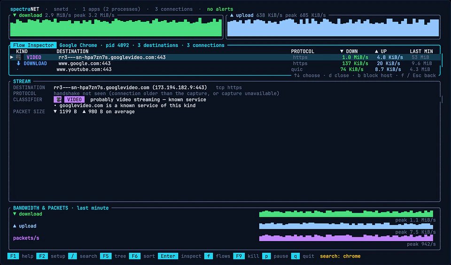Click the upload arrow in Bandwidth panel
Viewport: 451px width, 265px height.
[15, 226]
